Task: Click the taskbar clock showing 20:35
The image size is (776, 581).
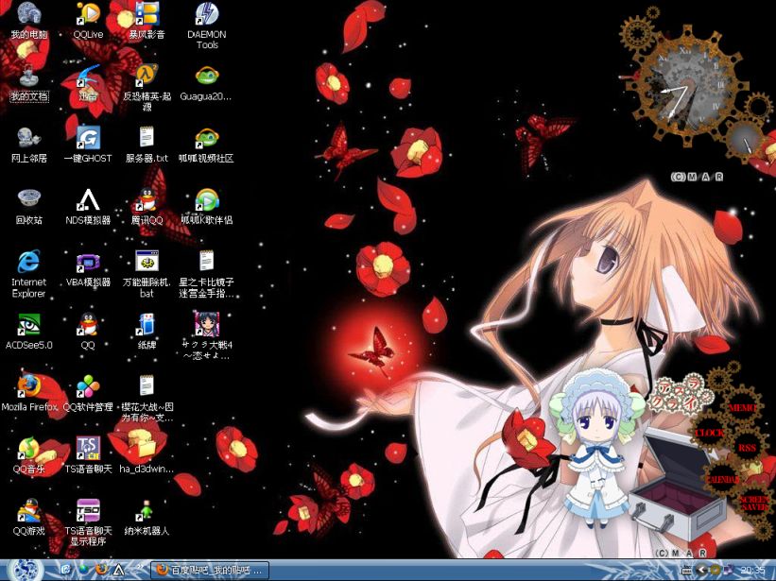Action: tap(752, 571)
